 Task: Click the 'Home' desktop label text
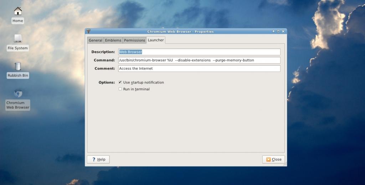coord(18,21)
